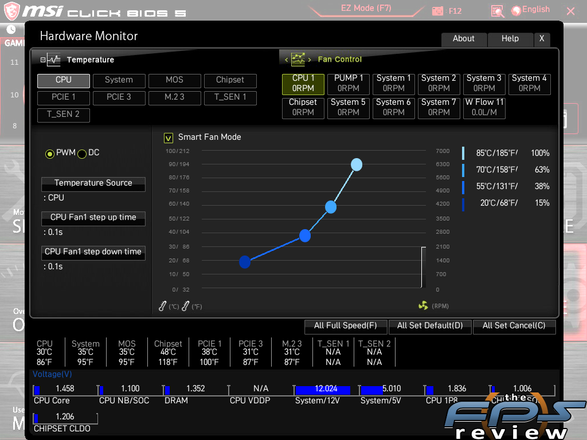Click the "Voltage(V)" label
Viewport: 587px width, 440px height.
tap(52, 374)
